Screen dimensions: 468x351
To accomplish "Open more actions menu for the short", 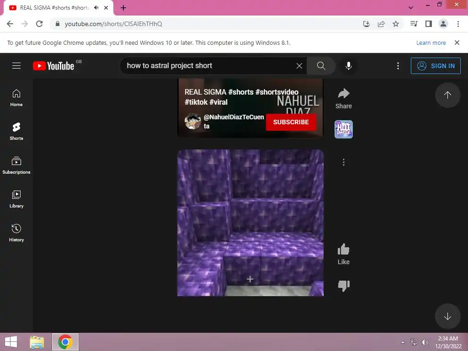I will pyautogui.click(x=344, y=162).
